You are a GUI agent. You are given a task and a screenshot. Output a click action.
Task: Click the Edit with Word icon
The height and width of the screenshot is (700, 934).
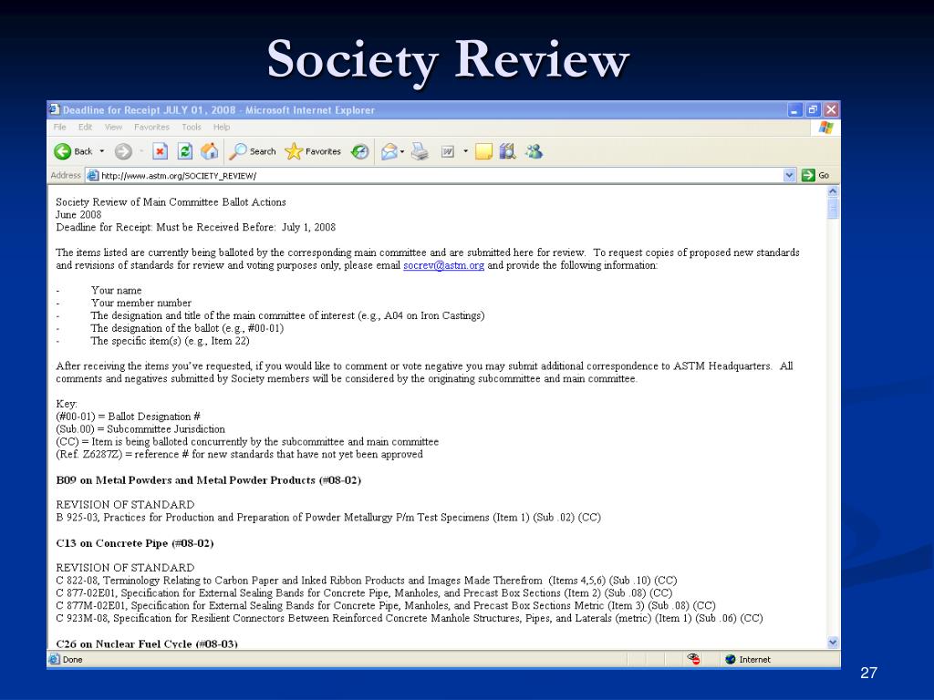[448, 152]
